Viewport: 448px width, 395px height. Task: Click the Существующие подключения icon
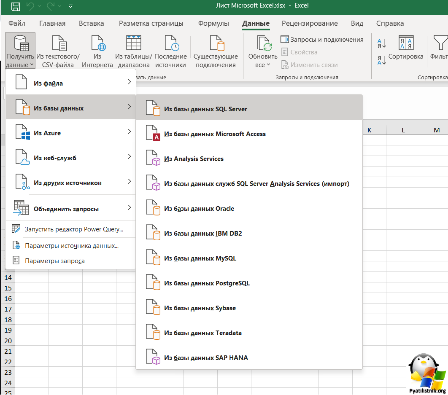[x=217, y=43]
